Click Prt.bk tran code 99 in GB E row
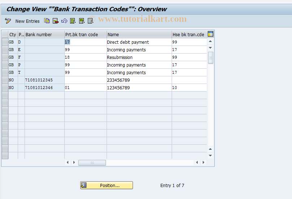Viewport: 292px width, 199px height. click(86, 50)
